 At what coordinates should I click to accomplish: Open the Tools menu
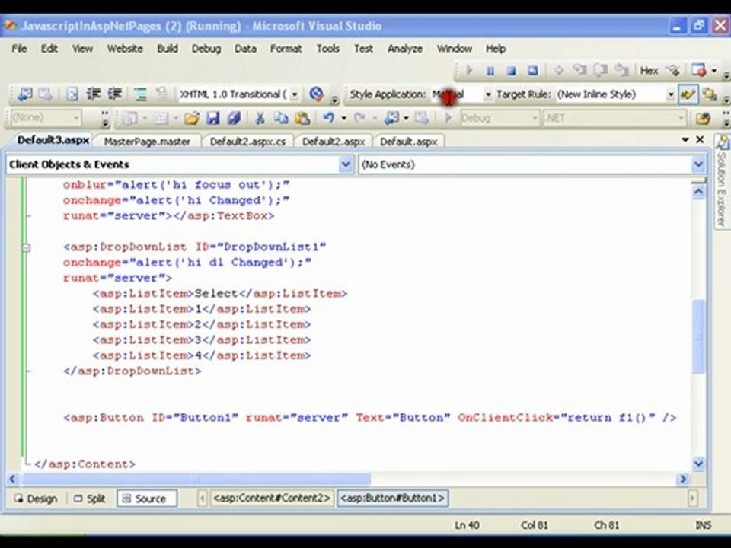tap(327, 49)
